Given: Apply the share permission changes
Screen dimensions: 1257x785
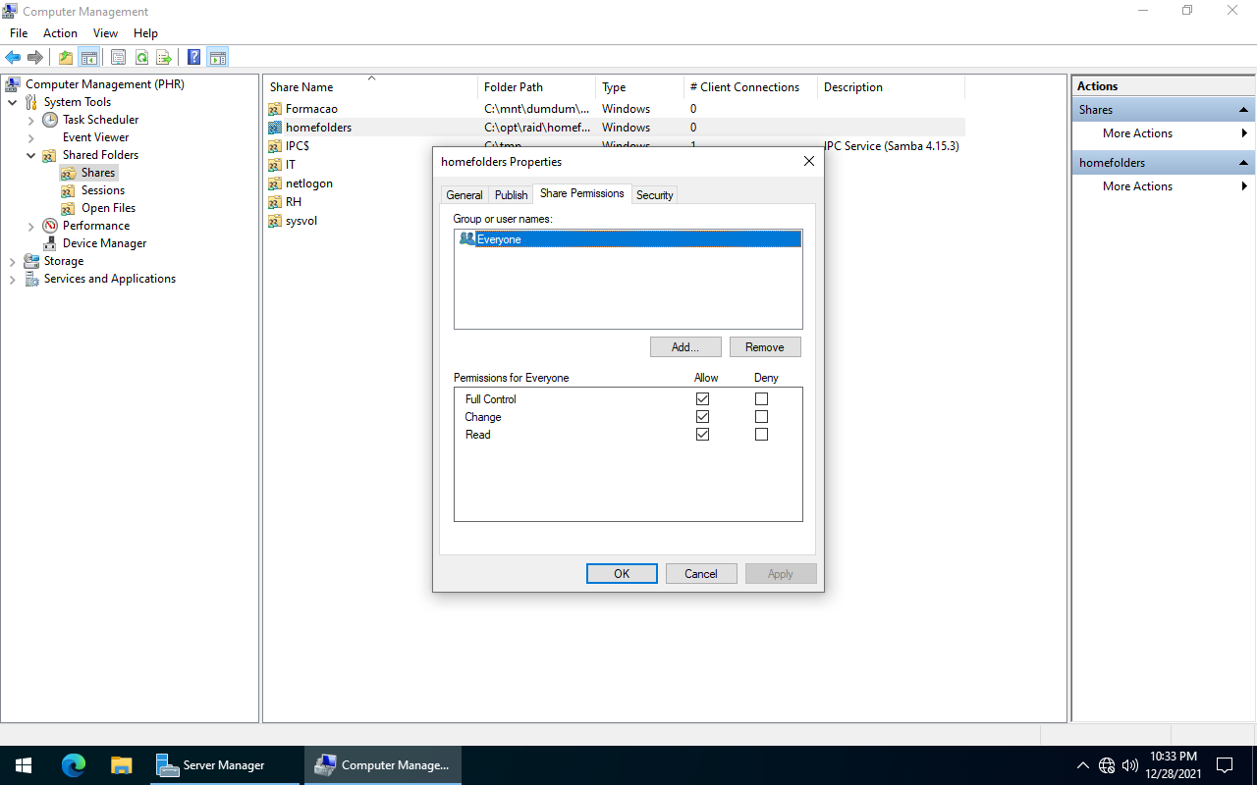Looking at the screenshot, I should pos(780,573).
